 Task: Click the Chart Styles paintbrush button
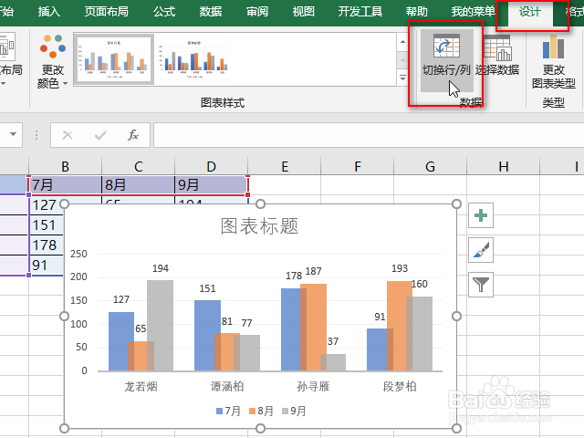(481, 250)
